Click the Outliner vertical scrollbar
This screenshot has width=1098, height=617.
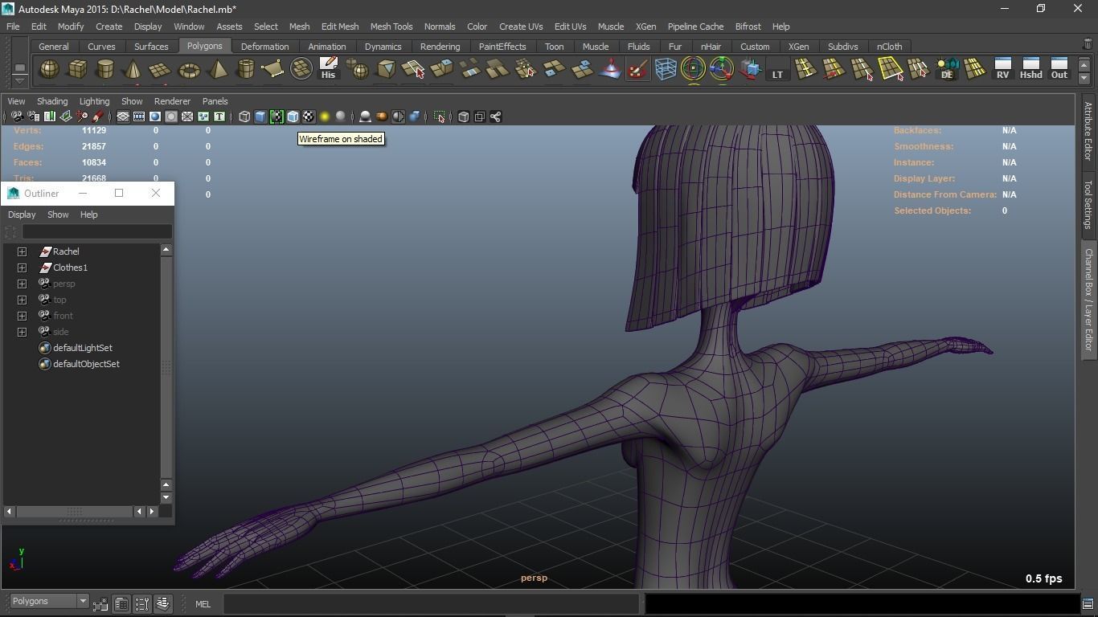pyautogui.click(x=166, y=366)
